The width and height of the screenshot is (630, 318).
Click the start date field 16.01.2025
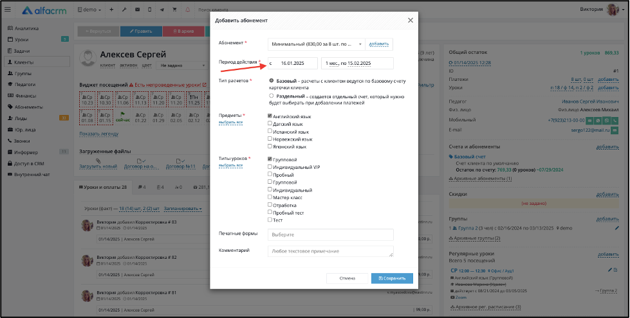coord(293,64)
